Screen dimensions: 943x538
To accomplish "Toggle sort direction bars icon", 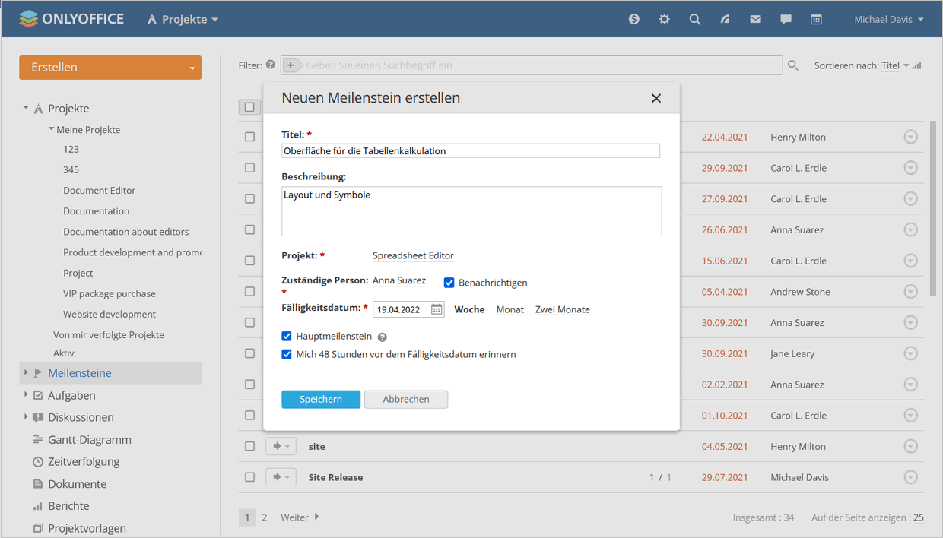I will (x=916, y=65).
